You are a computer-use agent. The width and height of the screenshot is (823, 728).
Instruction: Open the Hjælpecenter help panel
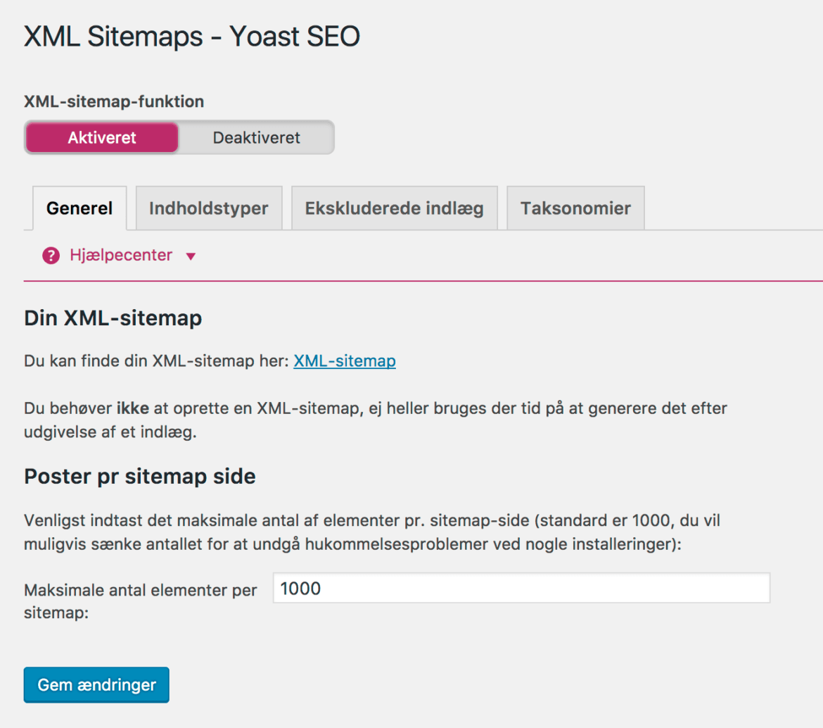[x=120, y=255]
